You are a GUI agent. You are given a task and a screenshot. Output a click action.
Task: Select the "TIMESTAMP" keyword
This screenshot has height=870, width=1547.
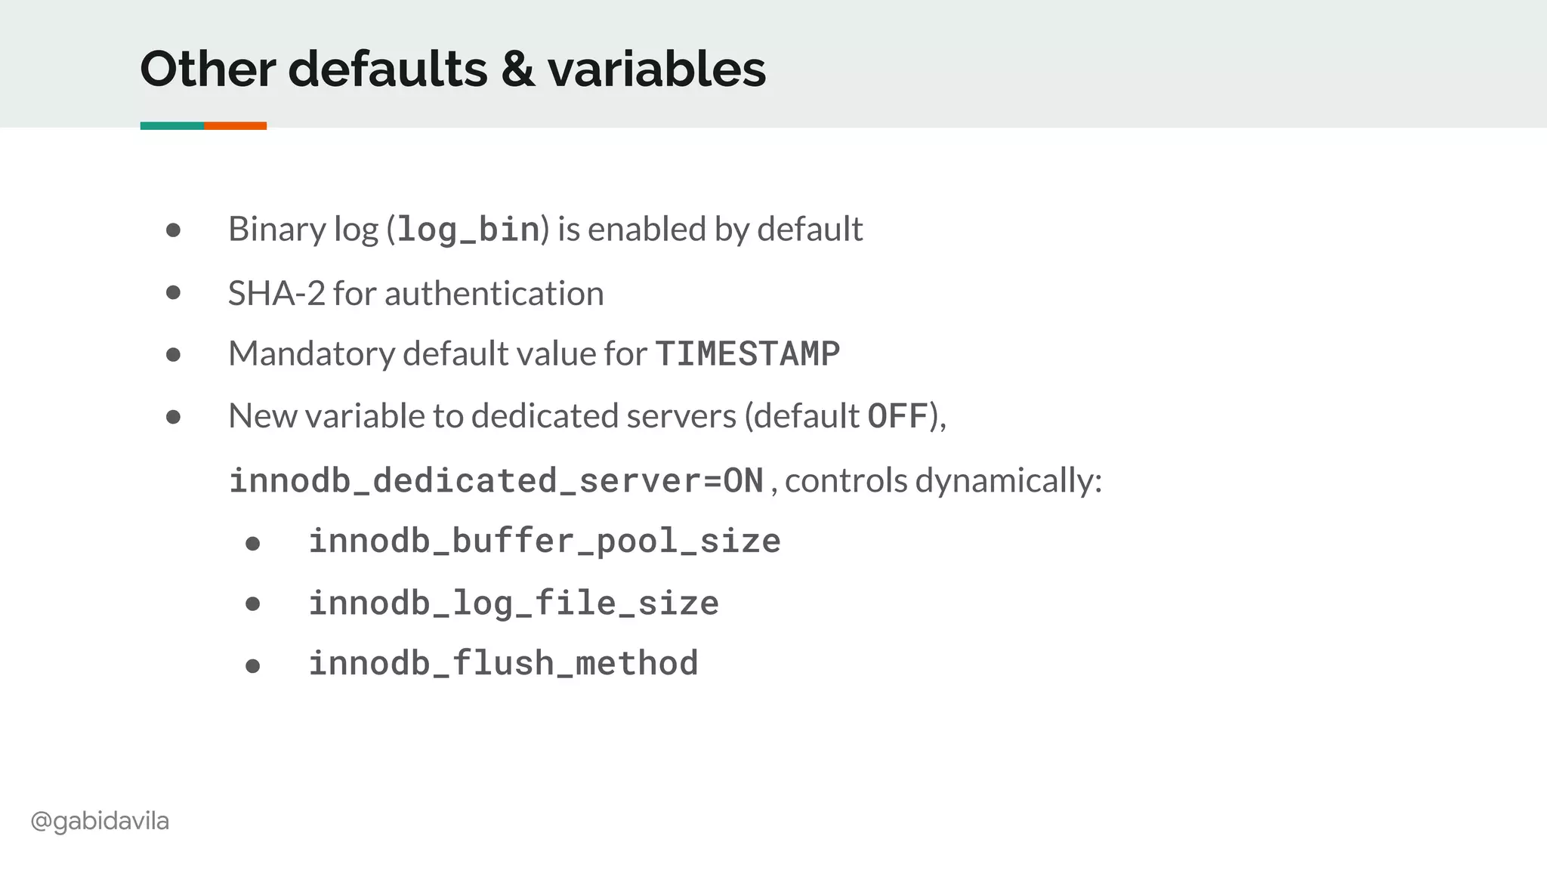pyautogui.click(x=747, y=353)
